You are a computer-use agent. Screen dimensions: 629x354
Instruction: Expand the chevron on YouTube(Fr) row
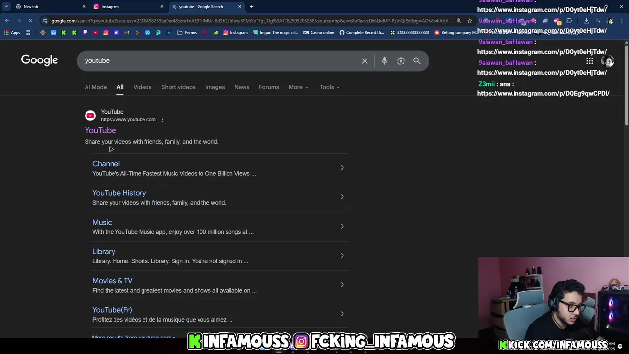pos(342,314)
